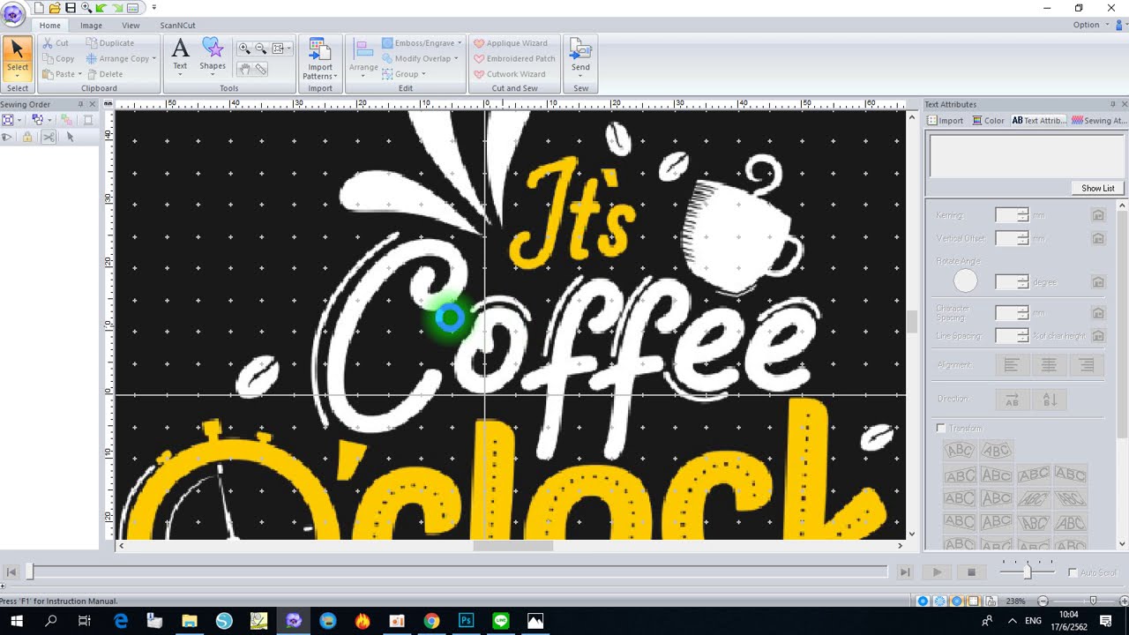Activate the Select arrow tool

point(18,59)
